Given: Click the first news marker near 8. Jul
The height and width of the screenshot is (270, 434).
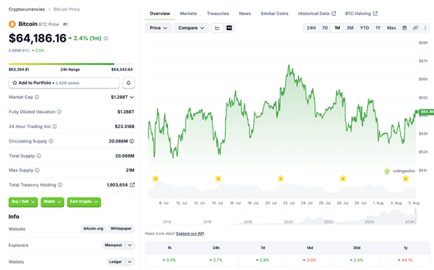Looking at the screenshot, I should click(x=156, y=179).
